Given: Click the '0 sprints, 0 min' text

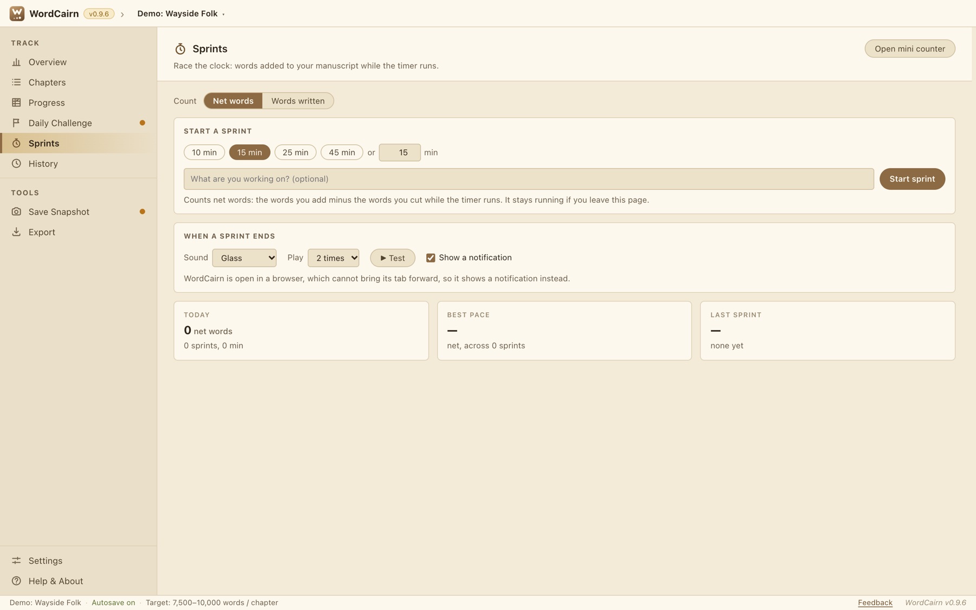Looking at the screenshot, I should pos(214,346).
